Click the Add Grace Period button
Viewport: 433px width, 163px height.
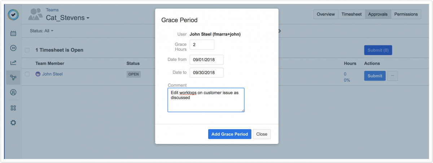click(229, 134)
